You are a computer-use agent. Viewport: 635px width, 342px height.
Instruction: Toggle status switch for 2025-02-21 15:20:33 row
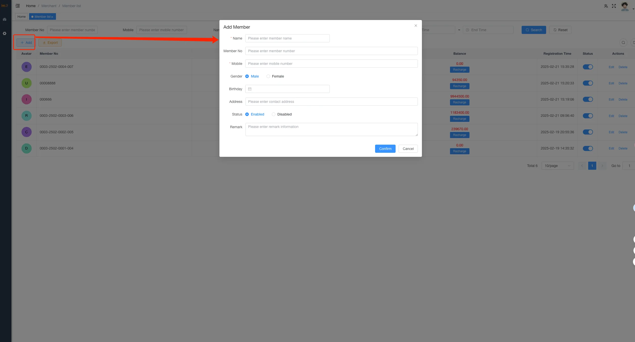588,83
